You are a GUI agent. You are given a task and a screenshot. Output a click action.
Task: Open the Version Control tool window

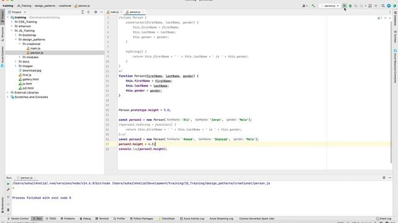18,219
